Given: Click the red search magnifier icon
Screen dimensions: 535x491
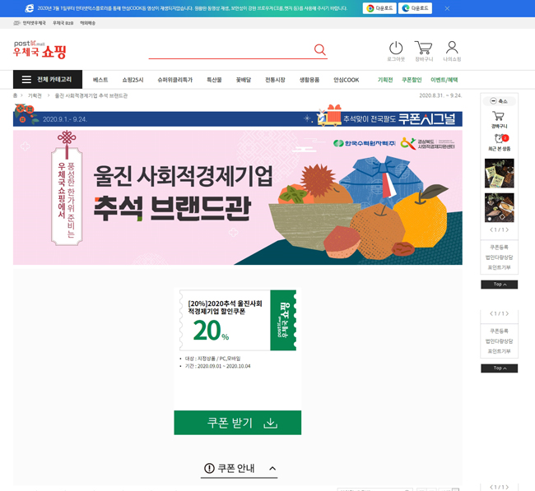Looking at the screenshot, I should point(319,50).
